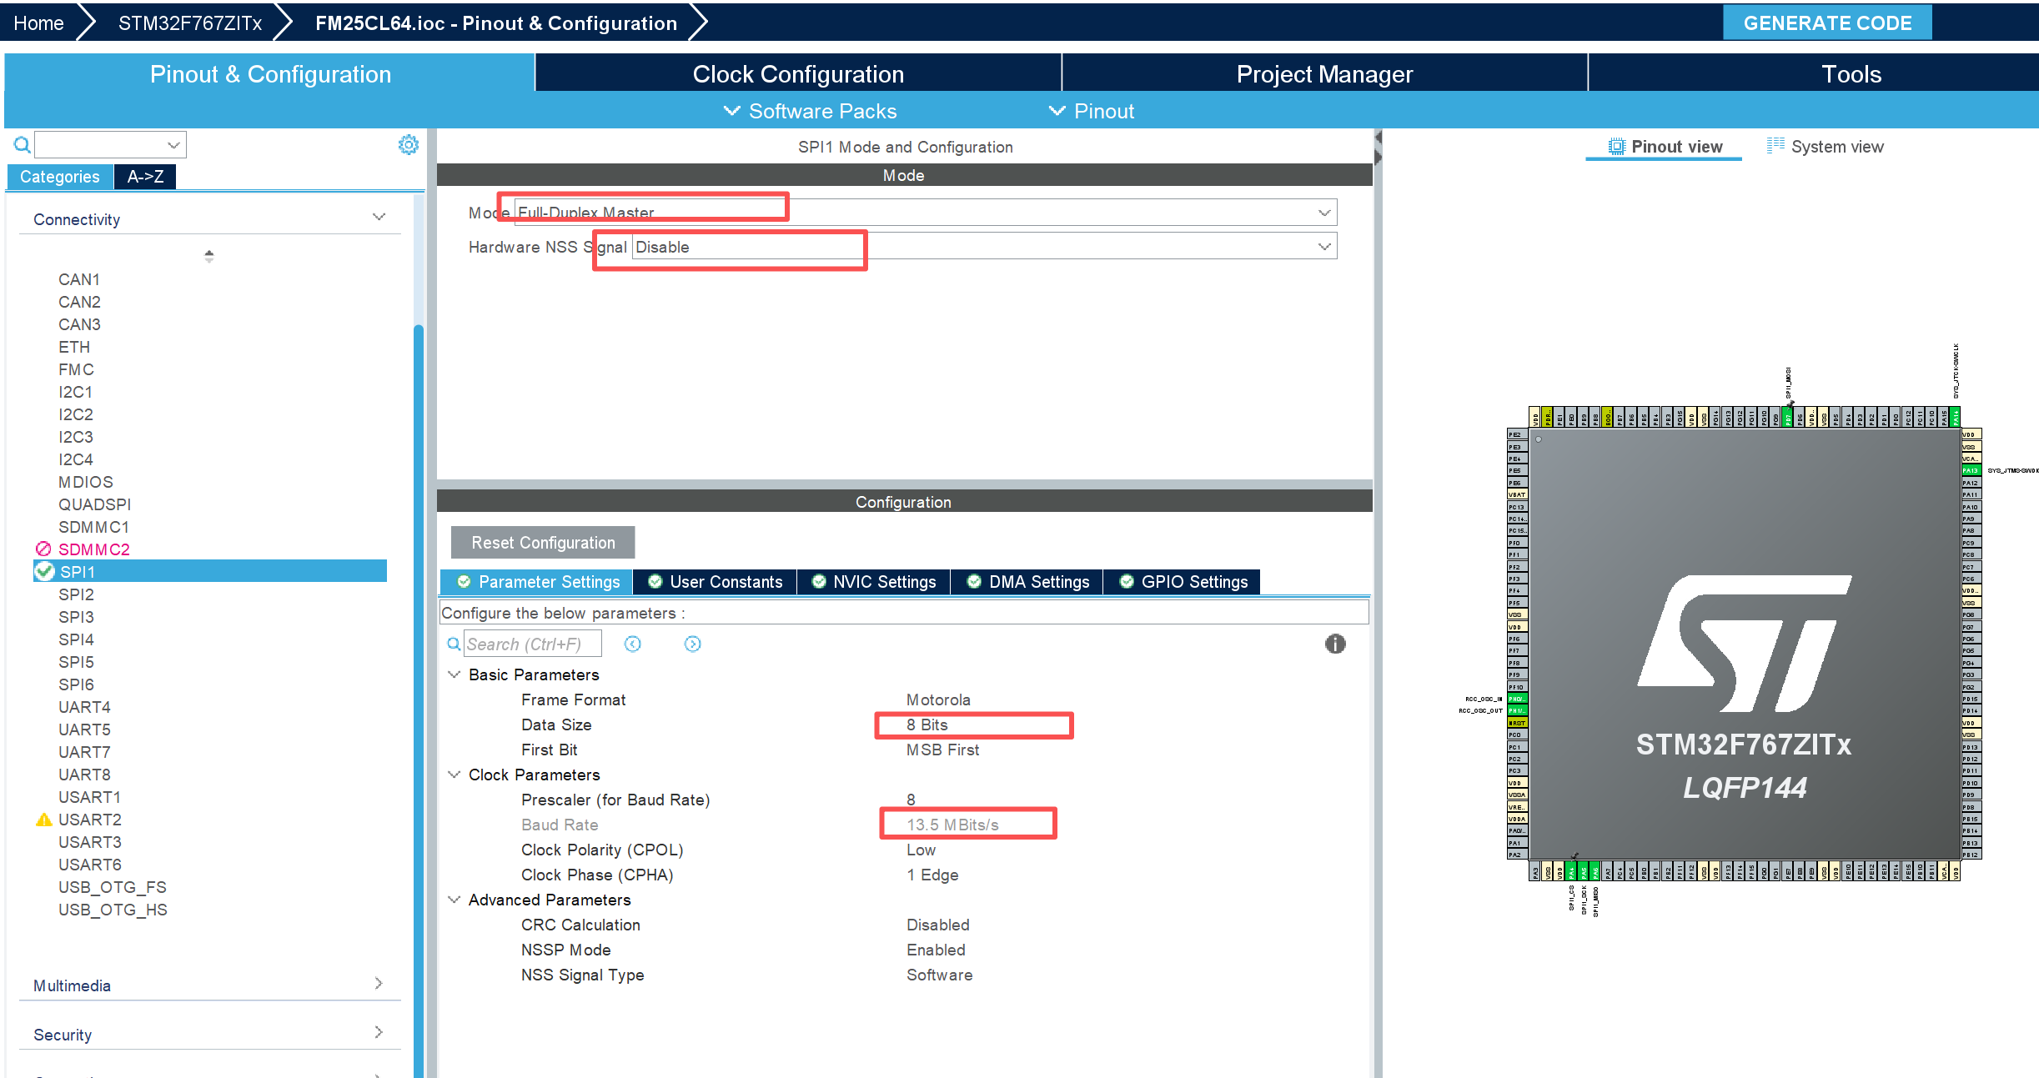Open the Software Packs menu
The height and width of the screenshot is (1078, 2039).
pyautogui.click(x=811, y=111)
